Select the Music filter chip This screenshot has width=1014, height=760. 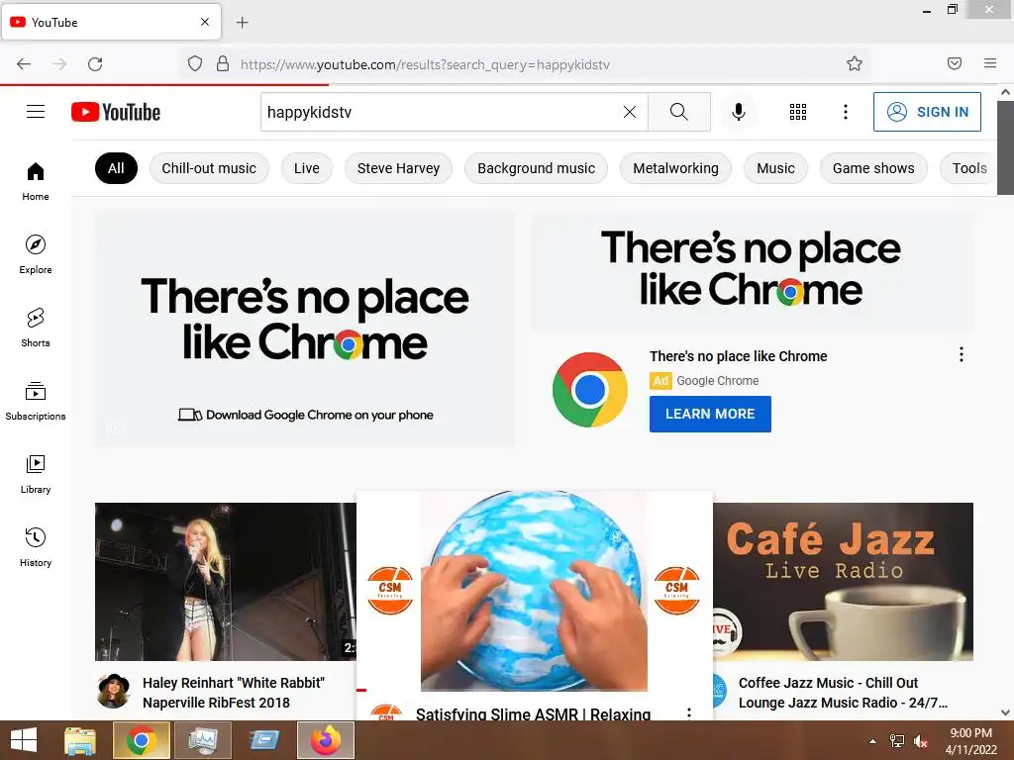tap(775, 168)
